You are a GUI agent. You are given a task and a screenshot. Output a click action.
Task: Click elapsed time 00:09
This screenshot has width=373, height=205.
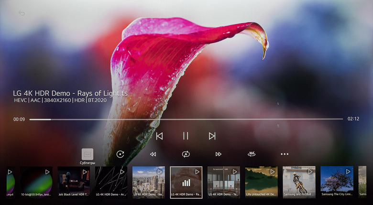coord(19,119)
